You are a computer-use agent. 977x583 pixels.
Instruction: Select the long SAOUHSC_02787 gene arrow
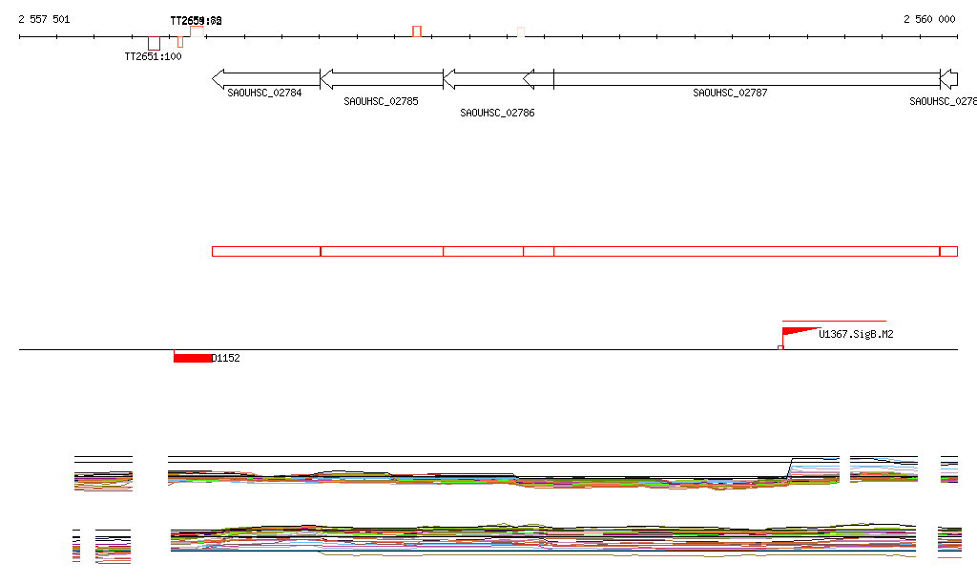732,79
